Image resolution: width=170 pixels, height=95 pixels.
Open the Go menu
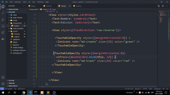(29, 2)
